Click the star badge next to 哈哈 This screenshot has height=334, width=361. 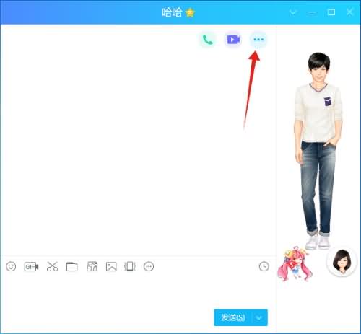pyautogui.click(x=190, y=13)
